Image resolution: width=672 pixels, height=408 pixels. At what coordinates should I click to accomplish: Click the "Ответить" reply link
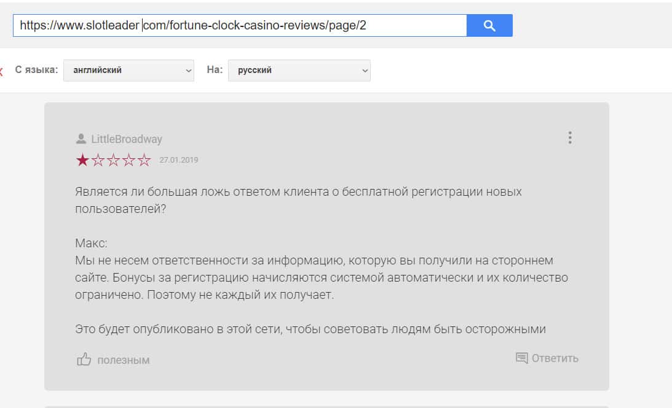(x=555, y=358)
